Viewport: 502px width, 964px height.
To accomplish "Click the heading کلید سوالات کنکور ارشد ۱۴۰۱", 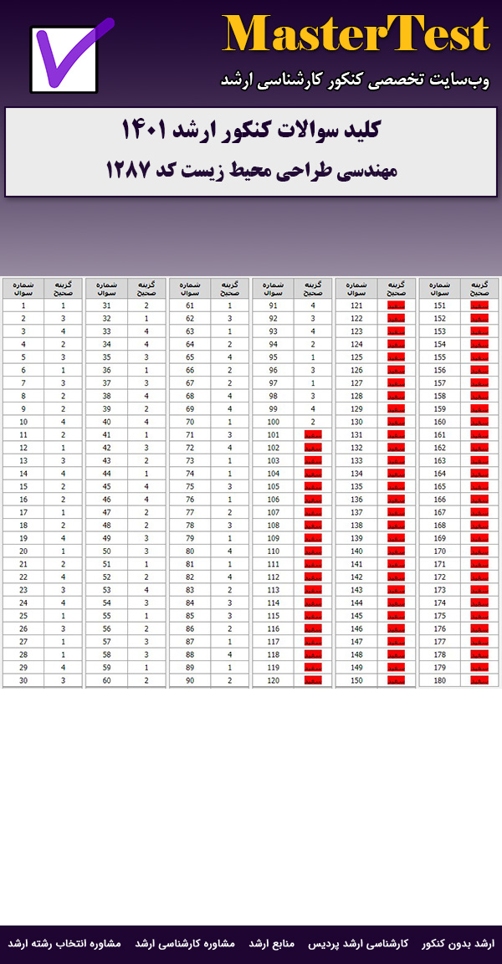I will click(x=251, y=131).
